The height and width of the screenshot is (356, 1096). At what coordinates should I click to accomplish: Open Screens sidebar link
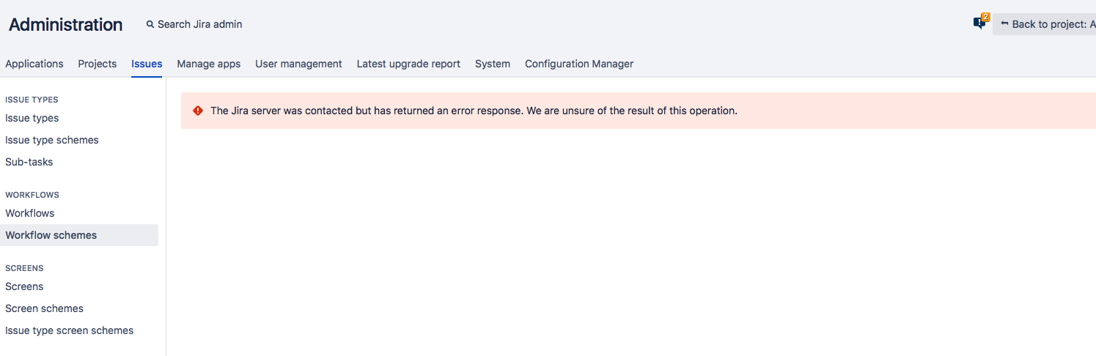(x=24, y=286)
